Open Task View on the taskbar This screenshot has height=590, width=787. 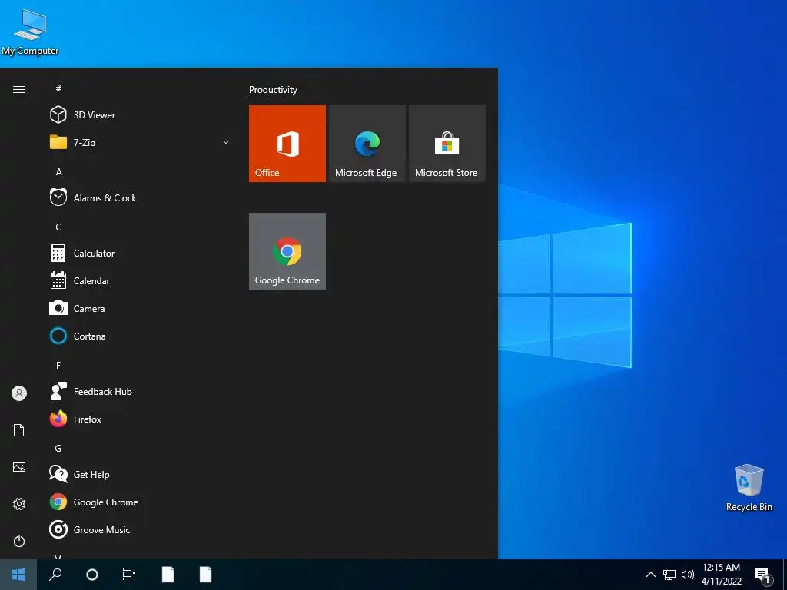pyautogui.click(x=129, y=575)
